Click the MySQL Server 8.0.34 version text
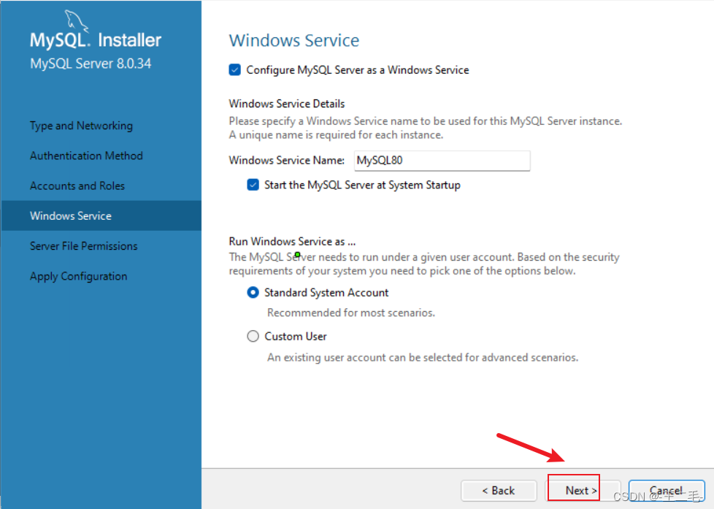This screenshot has height=509, width=714. click(91, 64)
